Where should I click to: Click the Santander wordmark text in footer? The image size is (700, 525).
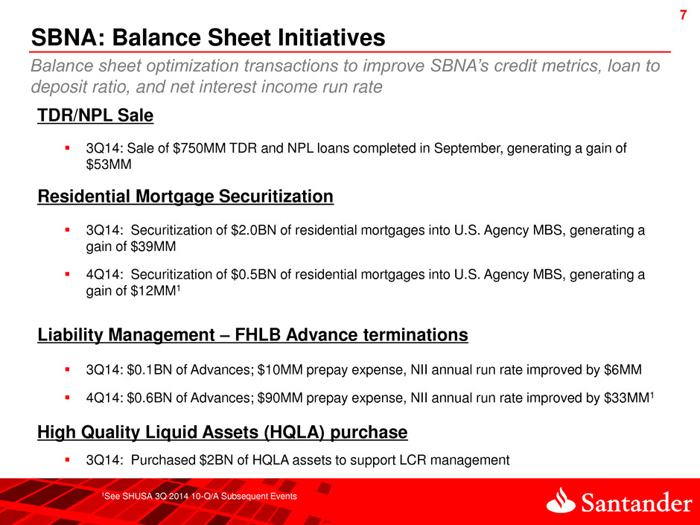tap(634, 503)
